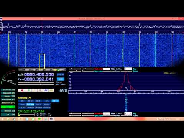Toggle the loop playback button
184x138 pixels.
coord(51,90)
